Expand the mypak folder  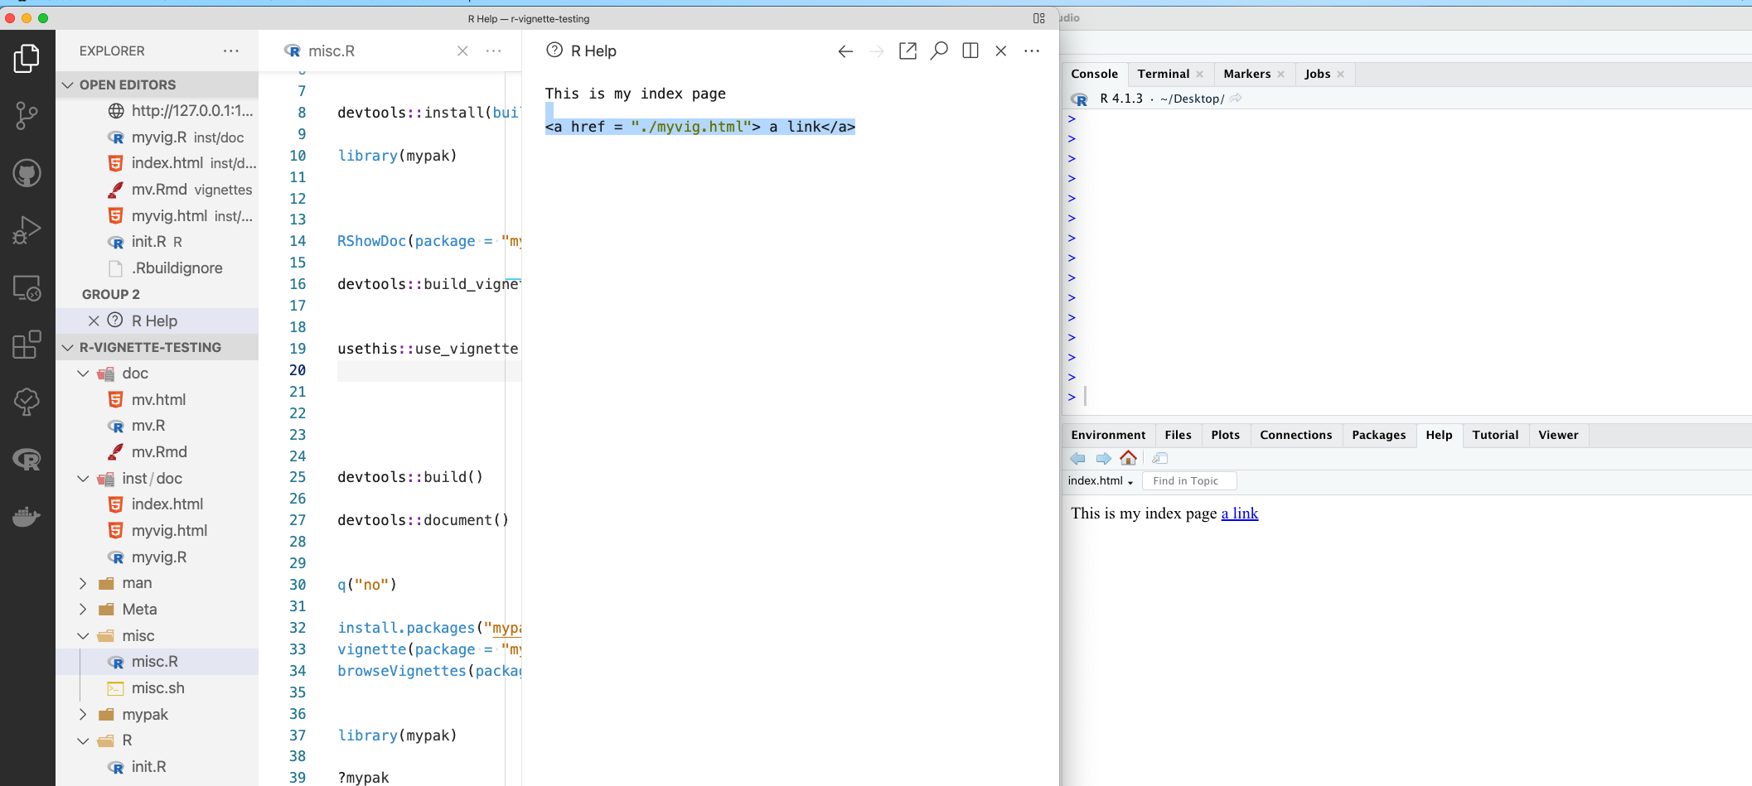[83, 714]
